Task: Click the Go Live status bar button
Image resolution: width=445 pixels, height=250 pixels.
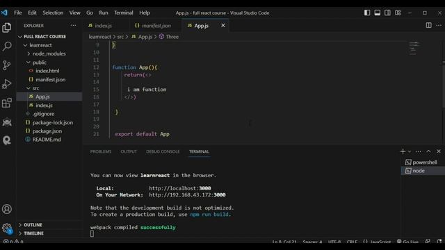Action: (x=407, y=242)
